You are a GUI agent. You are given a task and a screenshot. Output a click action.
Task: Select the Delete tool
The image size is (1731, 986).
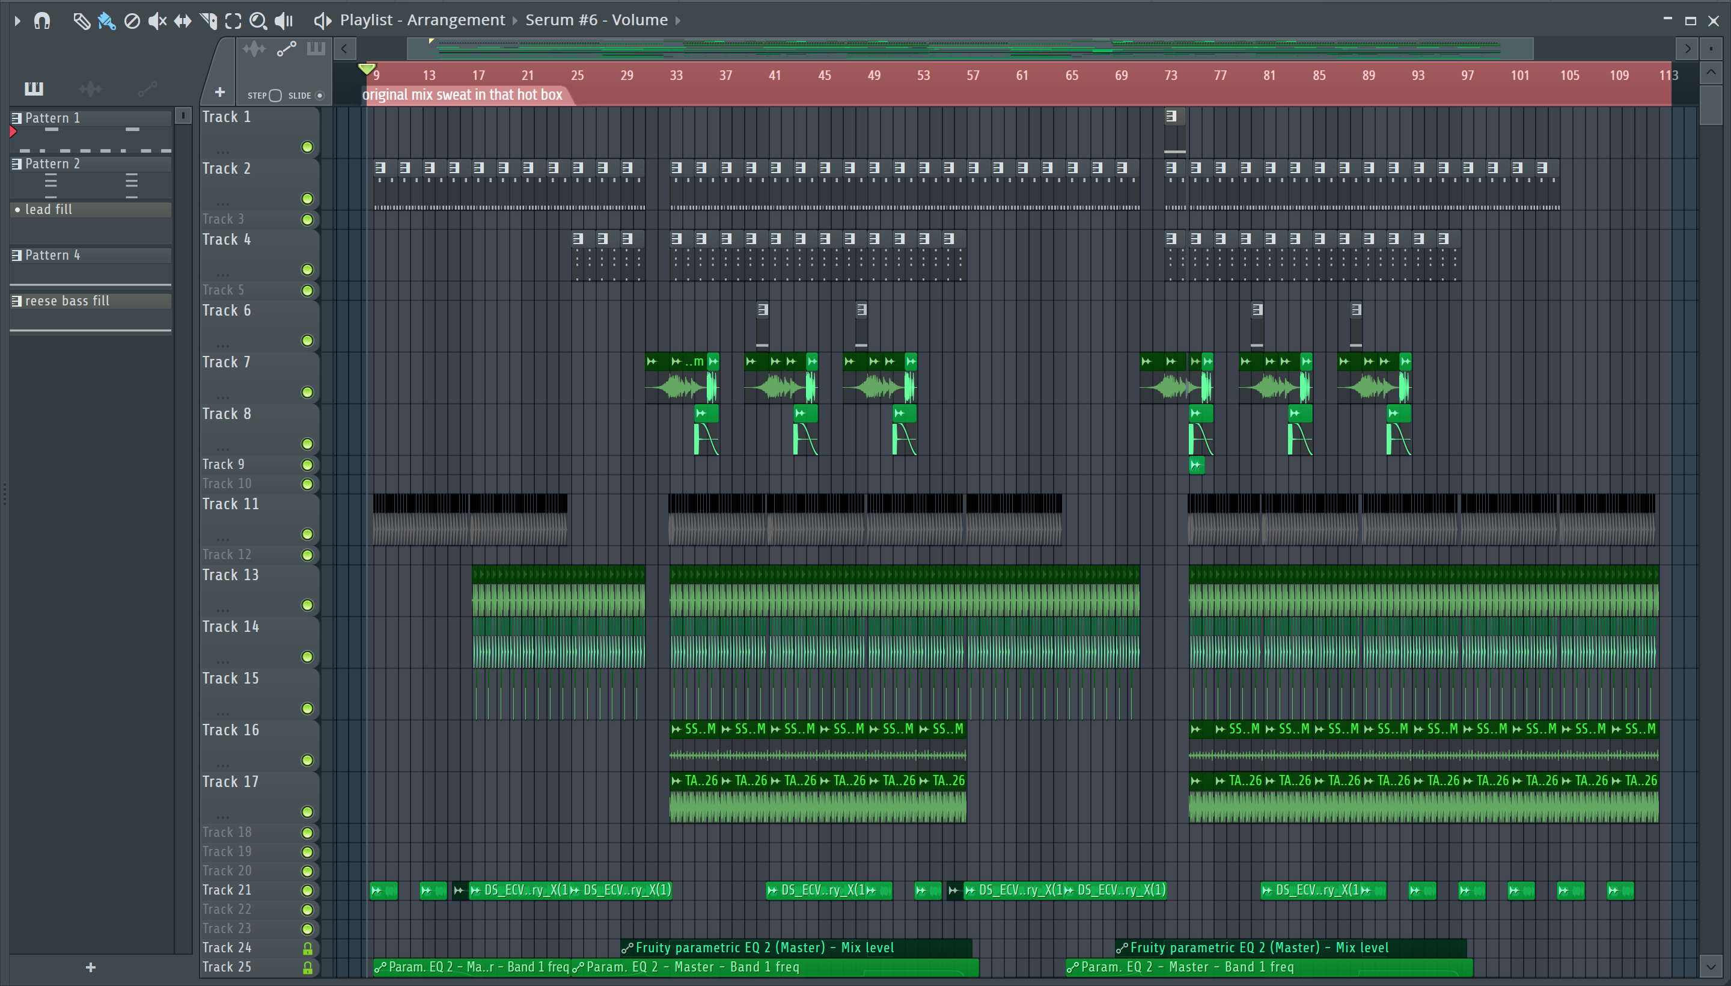point(132,21)
